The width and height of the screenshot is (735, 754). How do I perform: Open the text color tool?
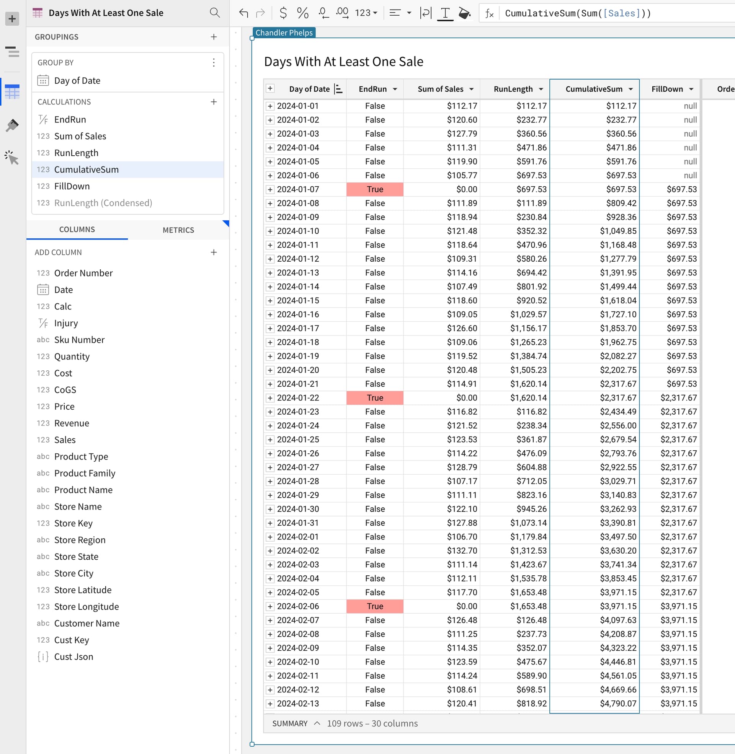click(x=446, y=13)
